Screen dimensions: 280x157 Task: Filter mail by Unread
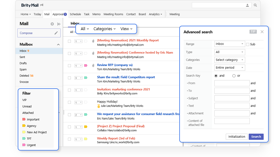[27, 106]
